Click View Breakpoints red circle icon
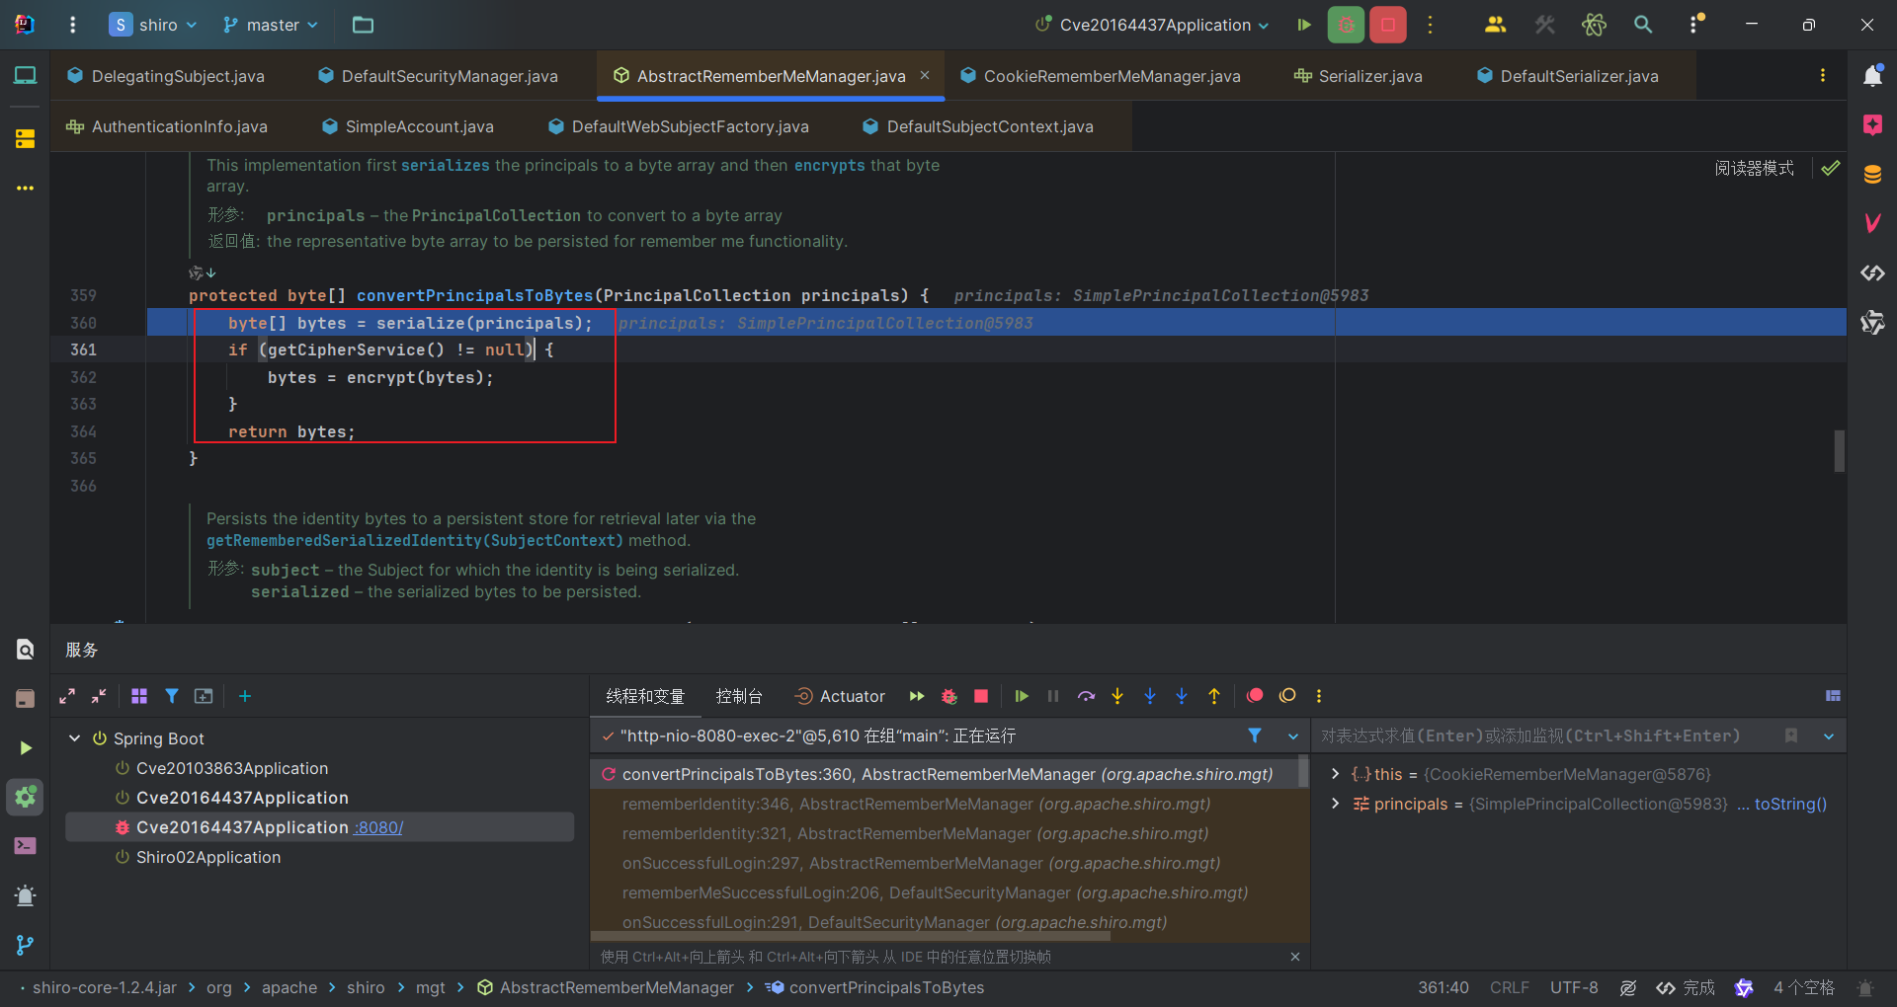 point(1255,696)
